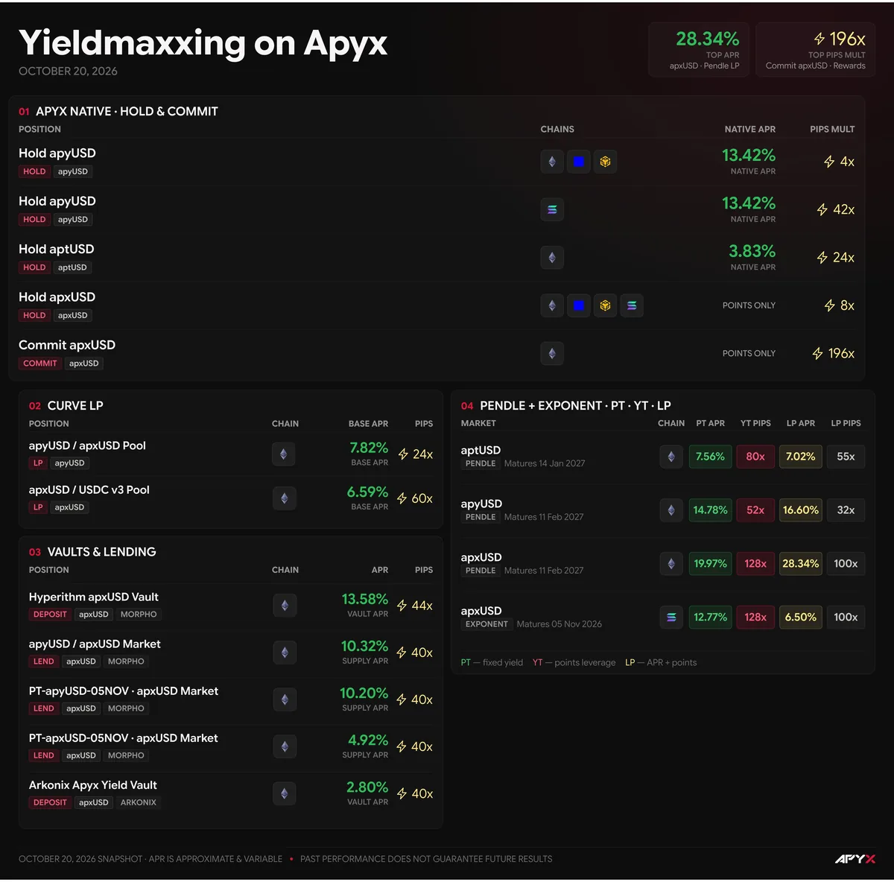
Task: Click the Yieldmaxxing on Apyx title
Action: [x=203, y=43]
